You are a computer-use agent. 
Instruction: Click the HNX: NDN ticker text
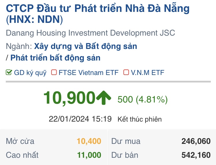(34, 20)
